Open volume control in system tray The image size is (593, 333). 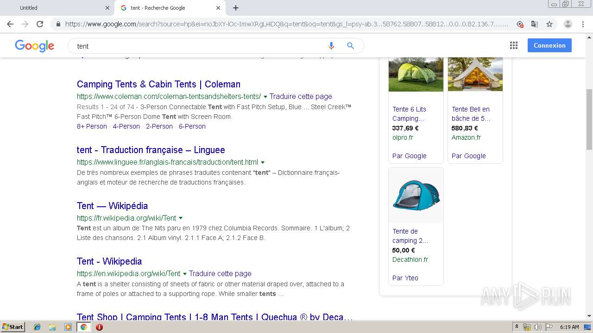[537, 327]
